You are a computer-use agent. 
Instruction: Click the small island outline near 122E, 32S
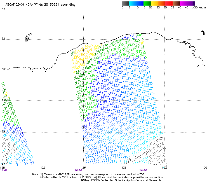(28, 37)
